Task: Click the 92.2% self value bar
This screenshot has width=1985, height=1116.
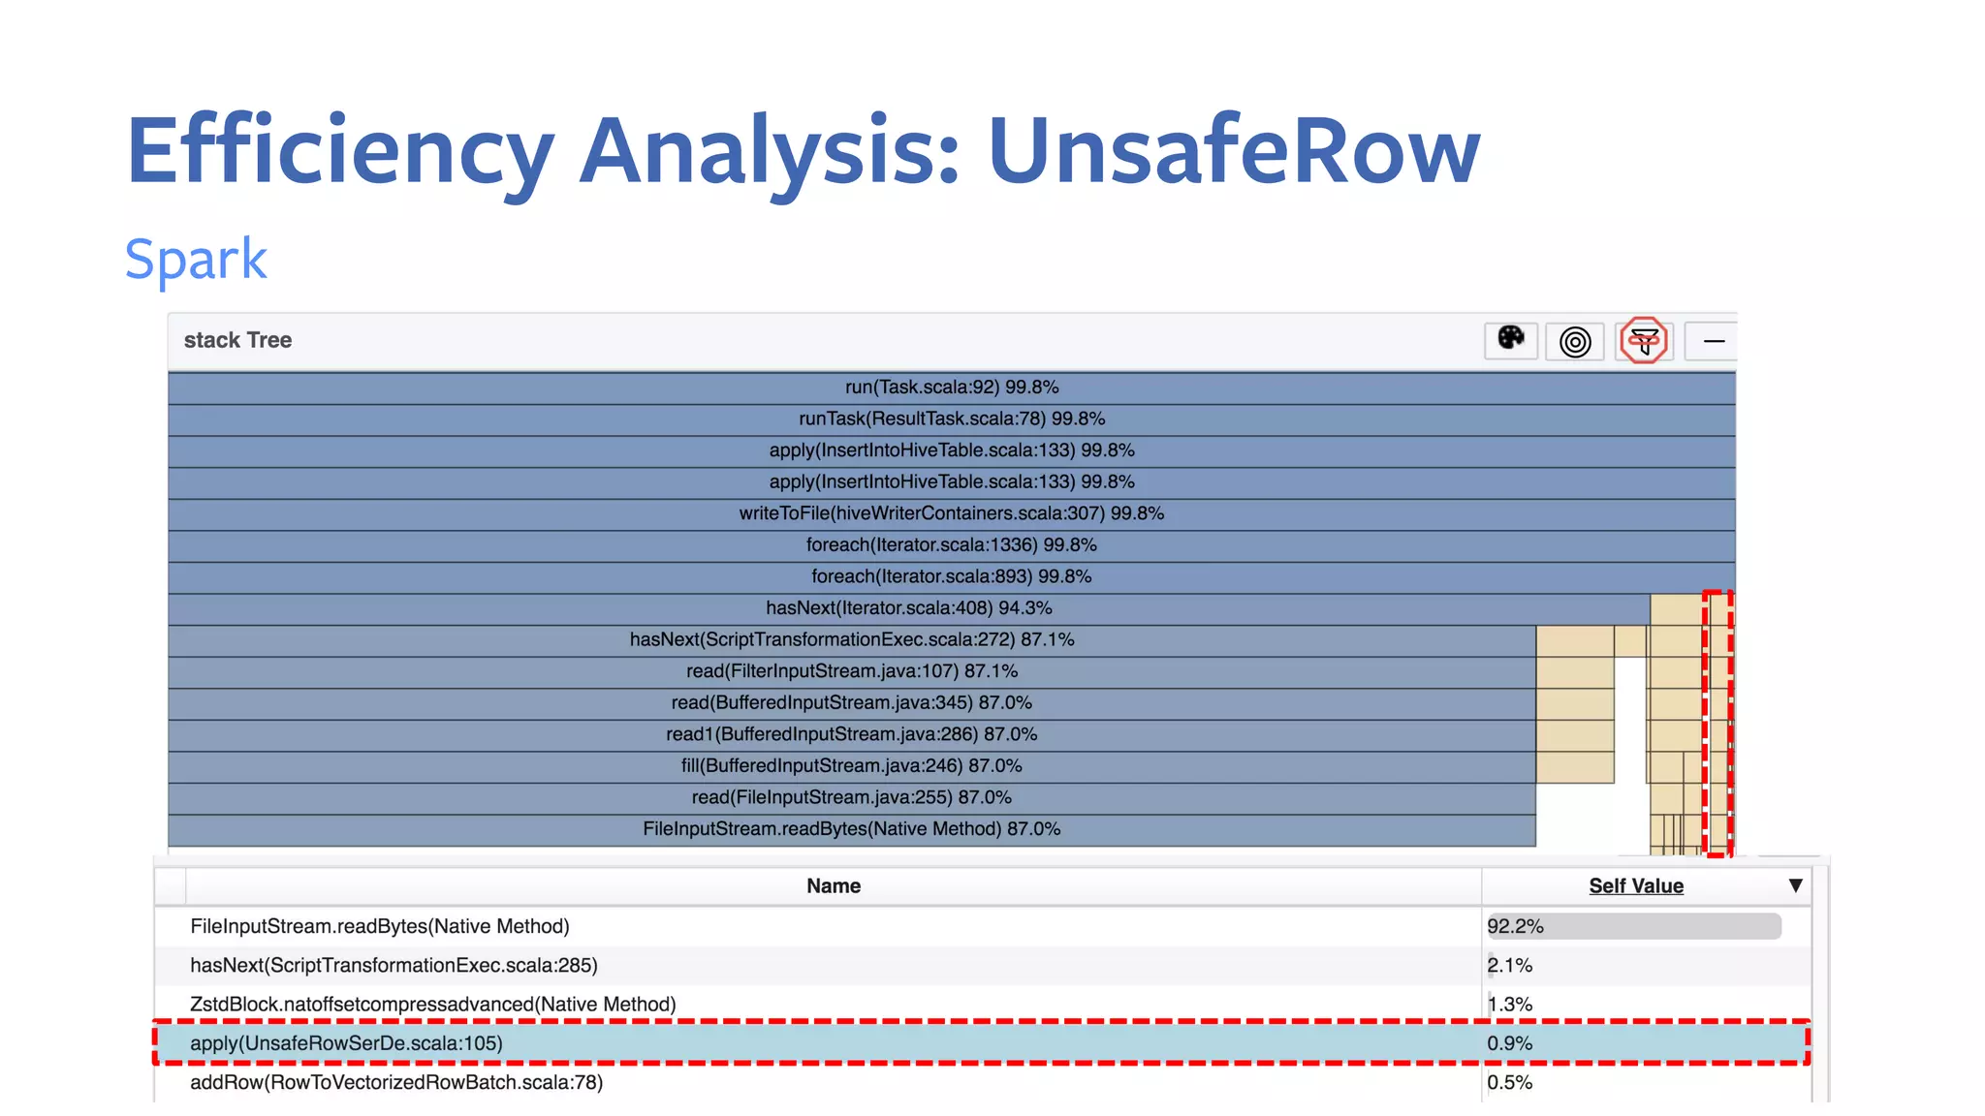Action: 1634,926
